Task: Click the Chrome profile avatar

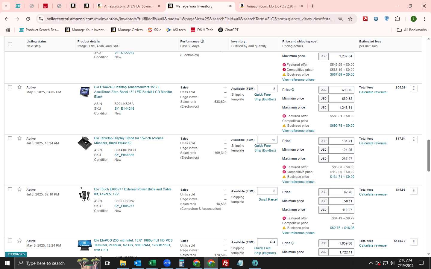Action: click(414, 19)
